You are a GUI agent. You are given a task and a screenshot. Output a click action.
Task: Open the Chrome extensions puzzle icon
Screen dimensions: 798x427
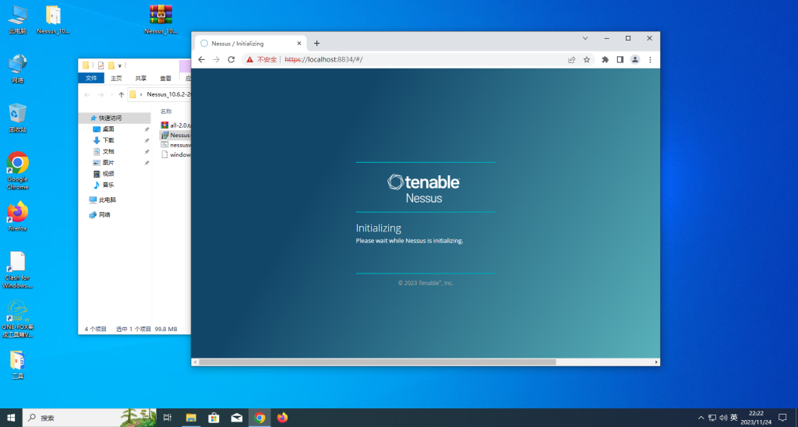(x=605, y=59)
